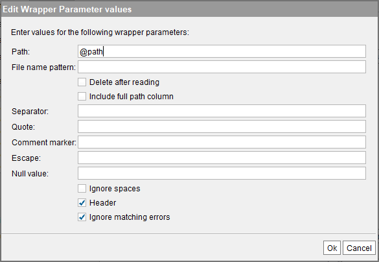Focus the File name pattern field
This screenshot has width=379, height=262.
222,67
